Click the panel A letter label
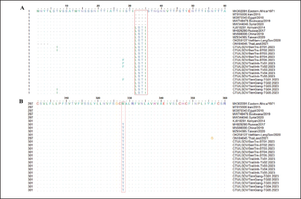Screen dimensions: 301x199 [22, 8]
